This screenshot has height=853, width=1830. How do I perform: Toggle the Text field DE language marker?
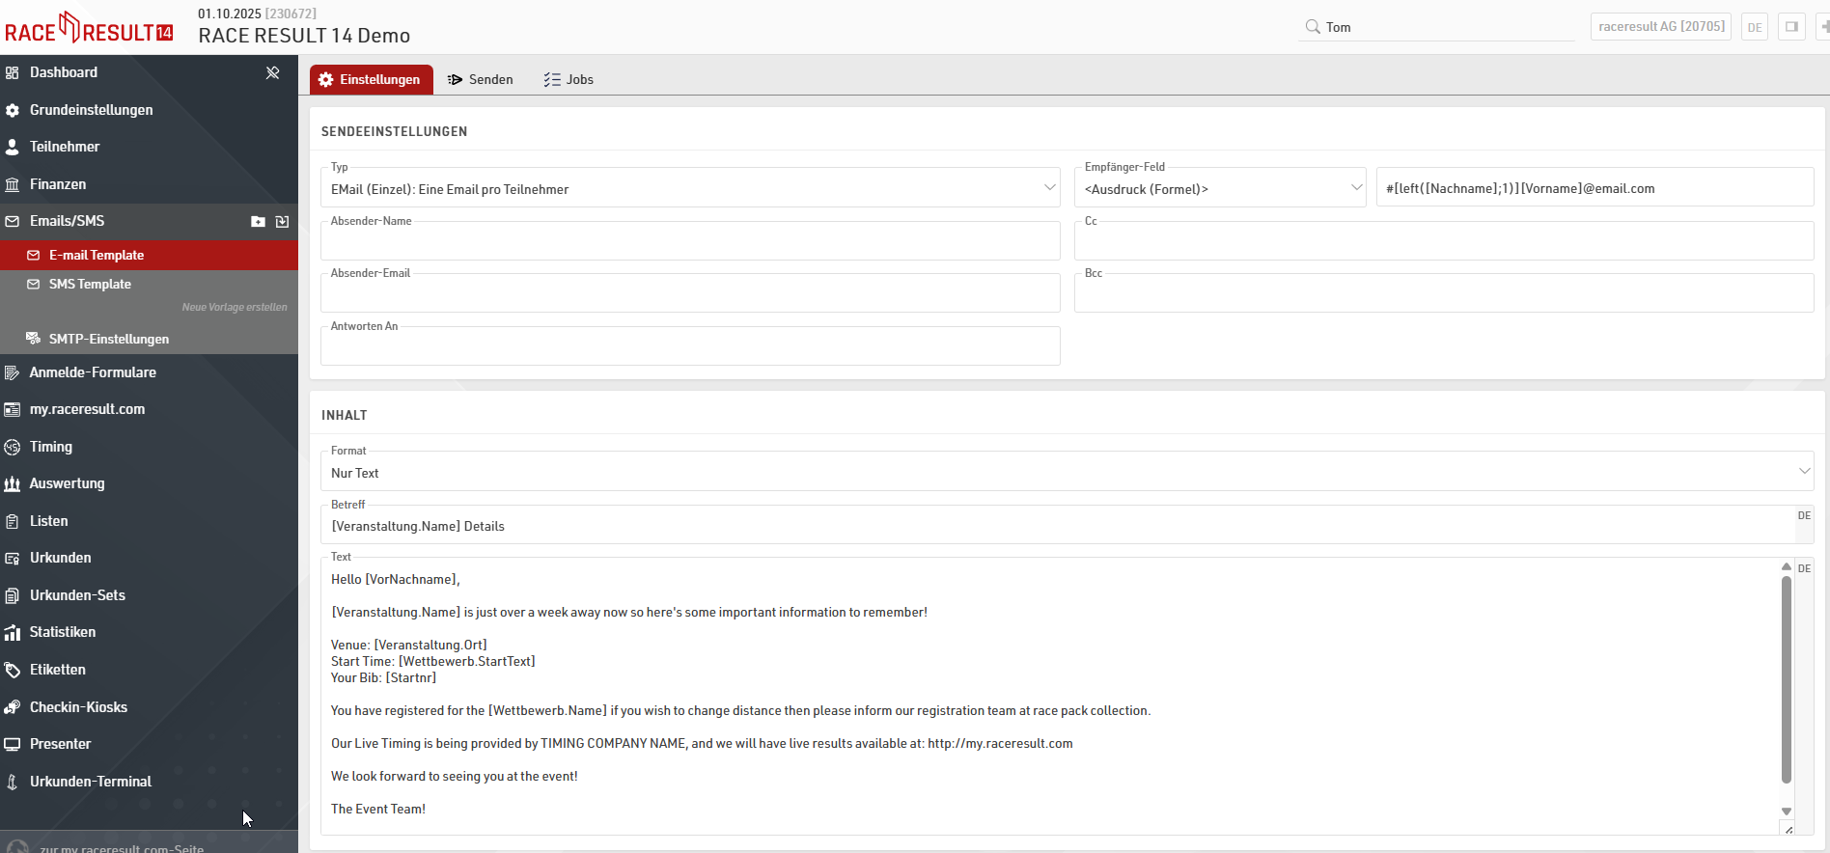pos(1804,569)
